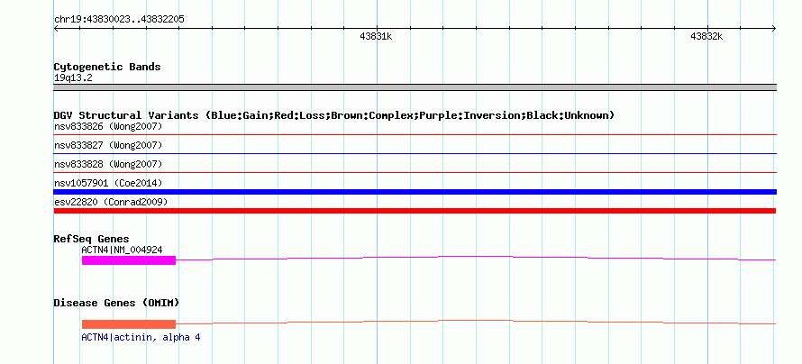802x364 pixels.
Task: Click the 19q13.2 band label
Action: point(73,78)
